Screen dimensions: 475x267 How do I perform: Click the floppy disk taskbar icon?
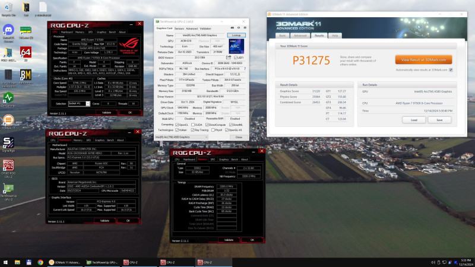pos(28,262)
